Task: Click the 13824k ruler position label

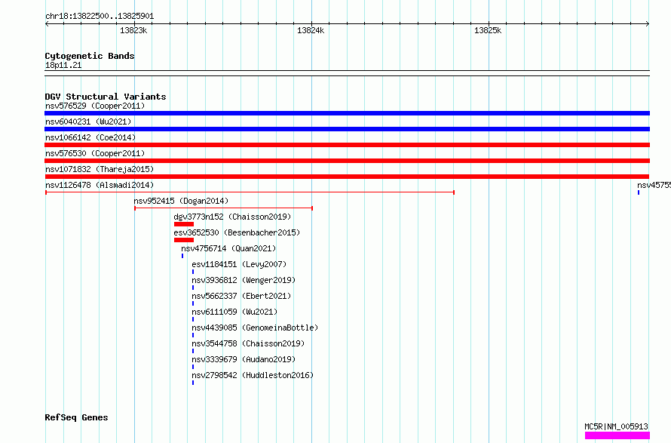Action: tap(311, 30)
